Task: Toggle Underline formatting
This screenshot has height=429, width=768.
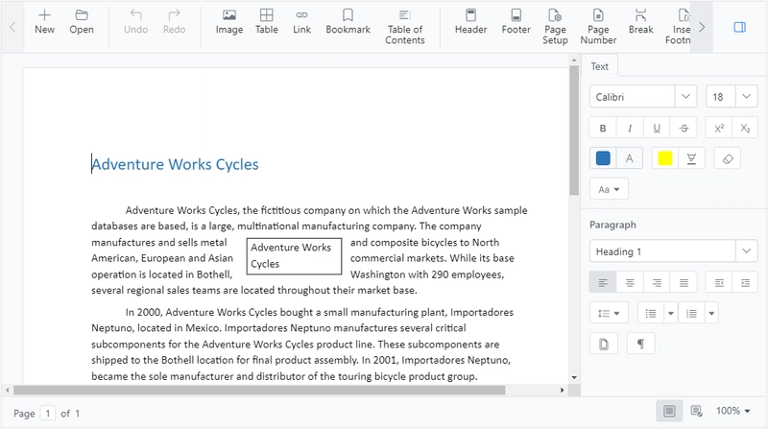Action: 657,129
